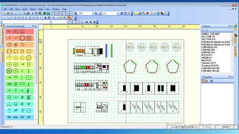Viewport: 239px width, 134px height.
Task: Open the 2.0 line width dropdown
Action: click(118, 13)
